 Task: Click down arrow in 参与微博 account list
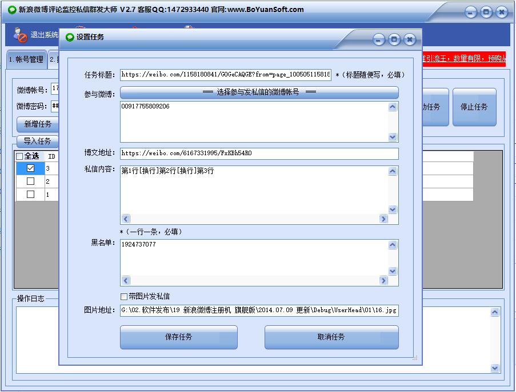pyautogui.click(x=393, y=137)
